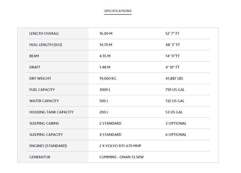Click the 41,887 LBS weight value
241x173 pixels.
click(173, 79)
